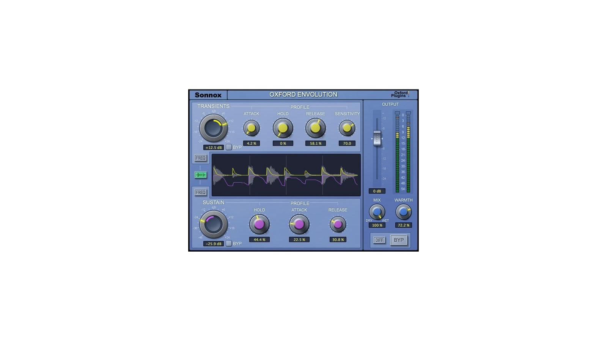The width and height of the screenshot is (607, 341).
Task: Click the Transients Attack knob
Action: 252,128
